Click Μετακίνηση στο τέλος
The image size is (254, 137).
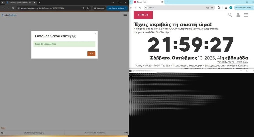point(95,133)
